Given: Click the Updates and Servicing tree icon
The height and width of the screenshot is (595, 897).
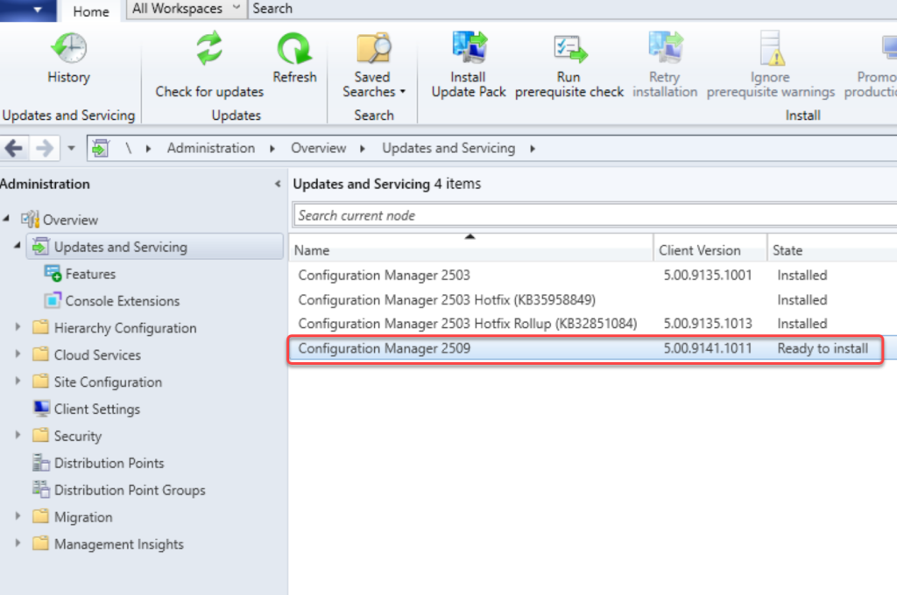Looking at the screenshot, I should tap(40, 247).
